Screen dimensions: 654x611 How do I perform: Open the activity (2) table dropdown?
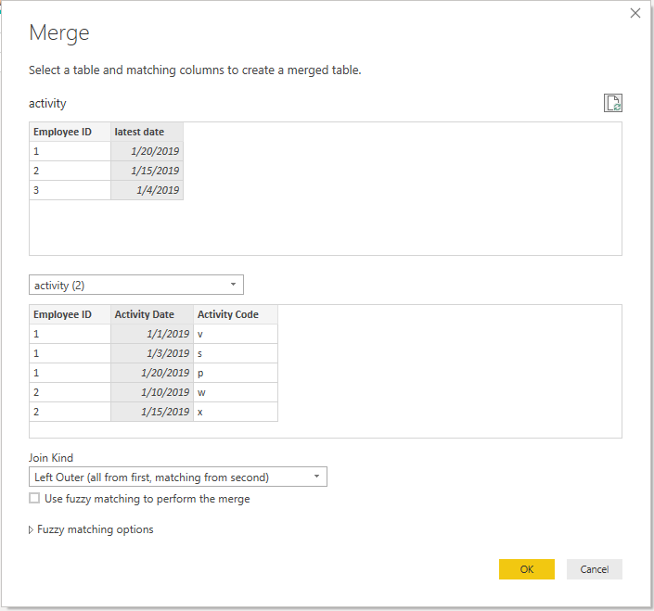point(136,285)
